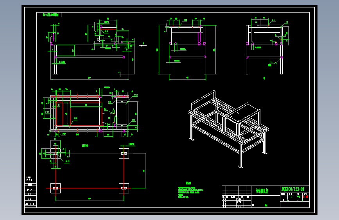Click the upper-right foot plate in foundation layout
Image resolution: width=339 pixels, height=220 pixels.
pos(124,153)
